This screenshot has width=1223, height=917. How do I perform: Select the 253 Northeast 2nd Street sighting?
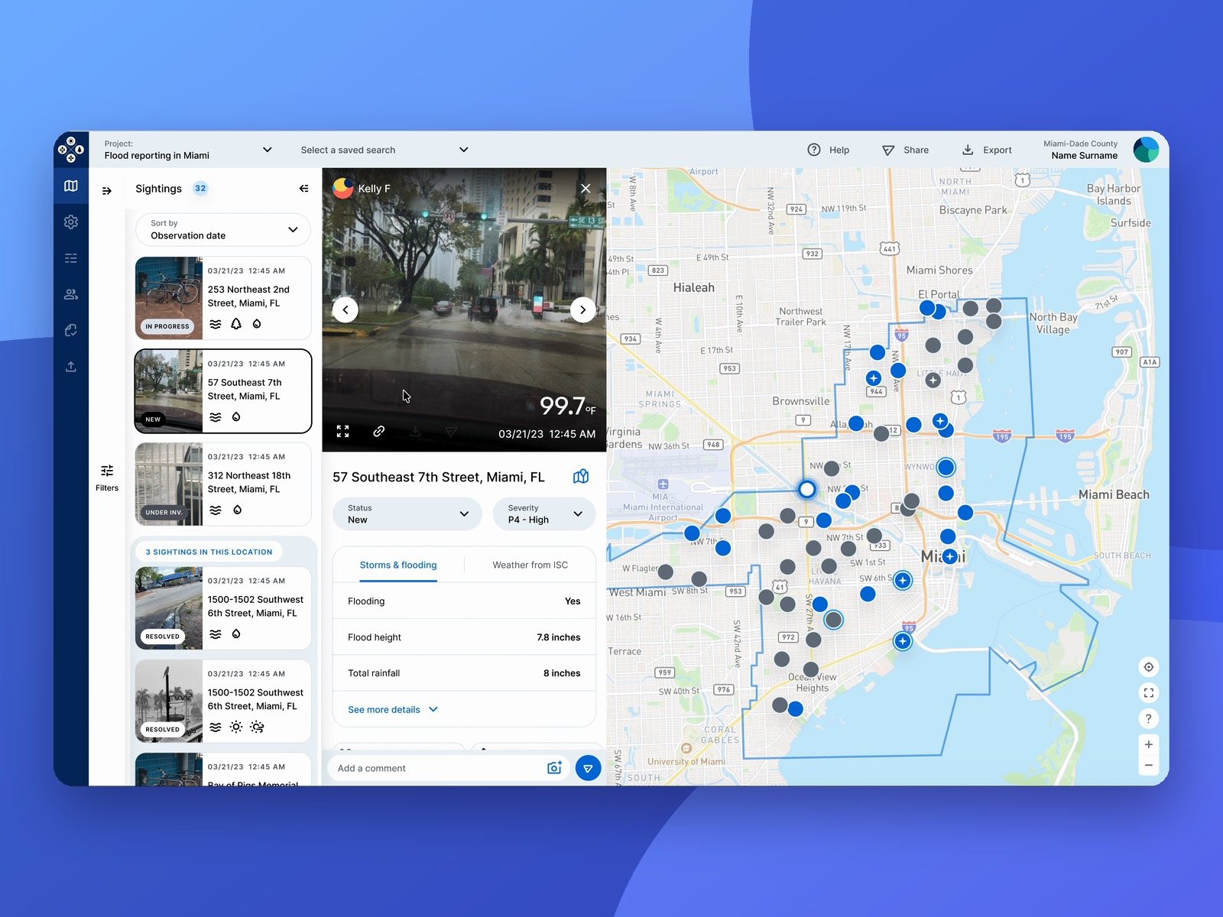pos(223,298)
